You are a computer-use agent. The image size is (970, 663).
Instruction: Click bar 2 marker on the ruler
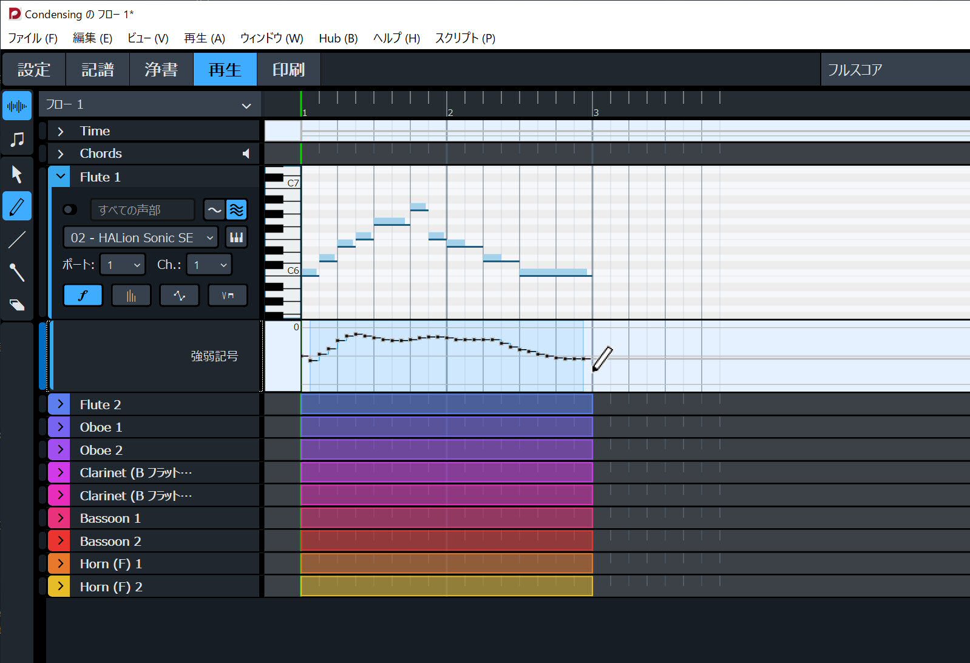[x=450, y=112]
